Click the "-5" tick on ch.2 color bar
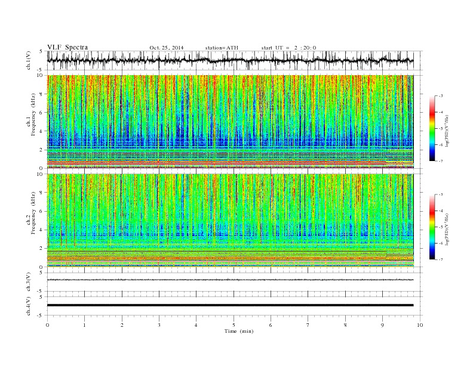Screen dimensions: 473x365 440,227
